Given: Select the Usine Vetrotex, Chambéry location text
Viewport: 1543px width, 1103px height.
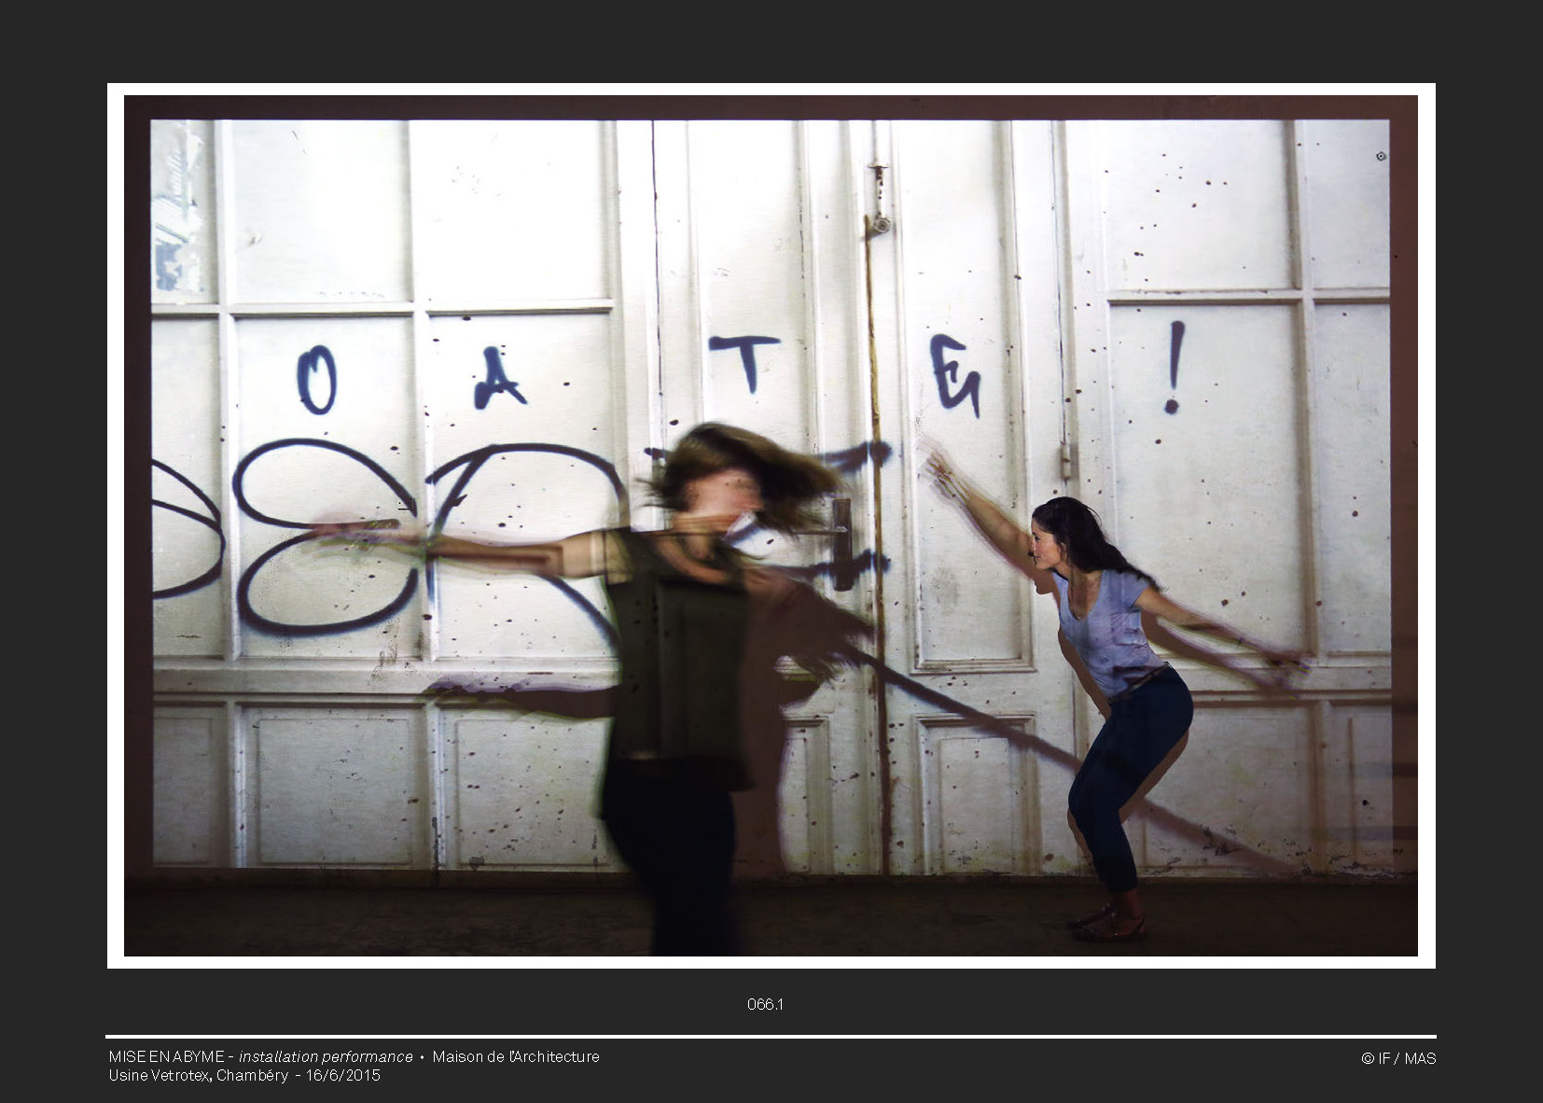Looking at the screenshot, I should click(x=198, y=1075).
